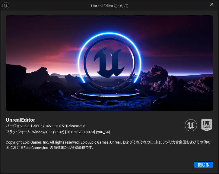Open the round Unreal Engine logo link
The width and height of the screenshot is (219, 174).
191,125
